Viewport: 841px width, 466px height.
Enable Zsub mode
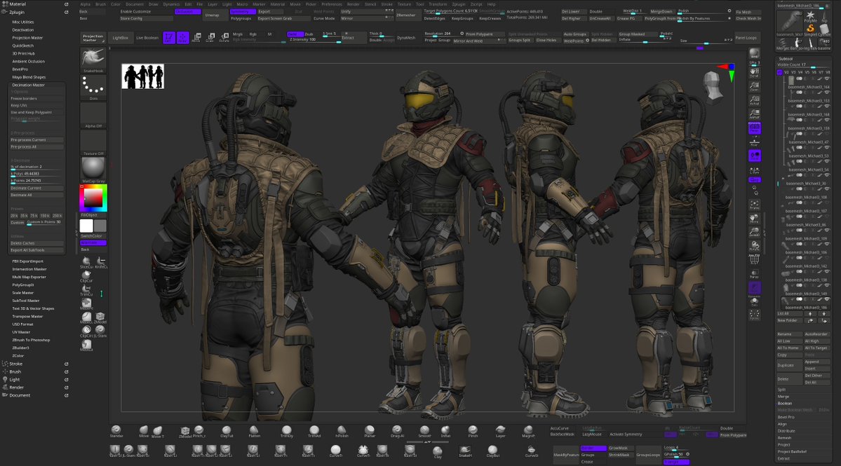(309, 34)
